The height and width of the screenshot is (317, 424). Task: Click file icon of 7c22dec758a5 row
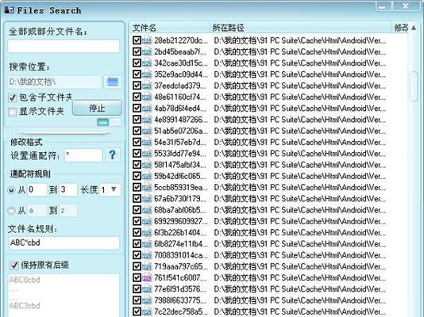(147, 312)
